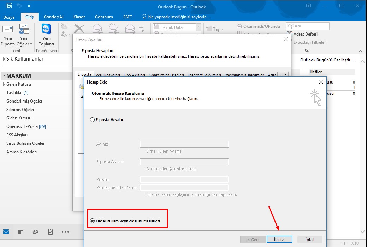Screen dimensions: 367x247
Task: Click the Tümünü Yanıtla envelope icon
Action: click(x=113, y=29)
